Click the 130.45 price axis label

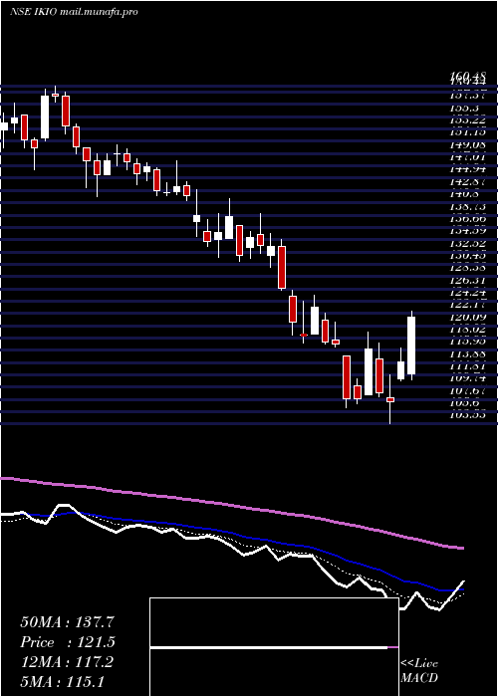pos(467,256)
